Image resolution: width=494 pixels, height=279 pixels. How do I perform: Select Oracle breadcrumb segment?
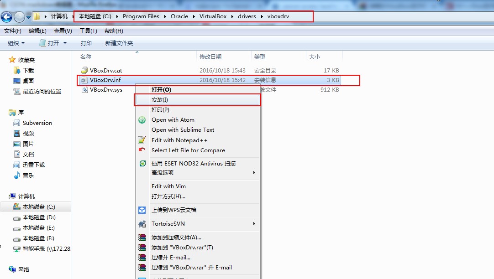pyautogui.click(x=179, y=16)
